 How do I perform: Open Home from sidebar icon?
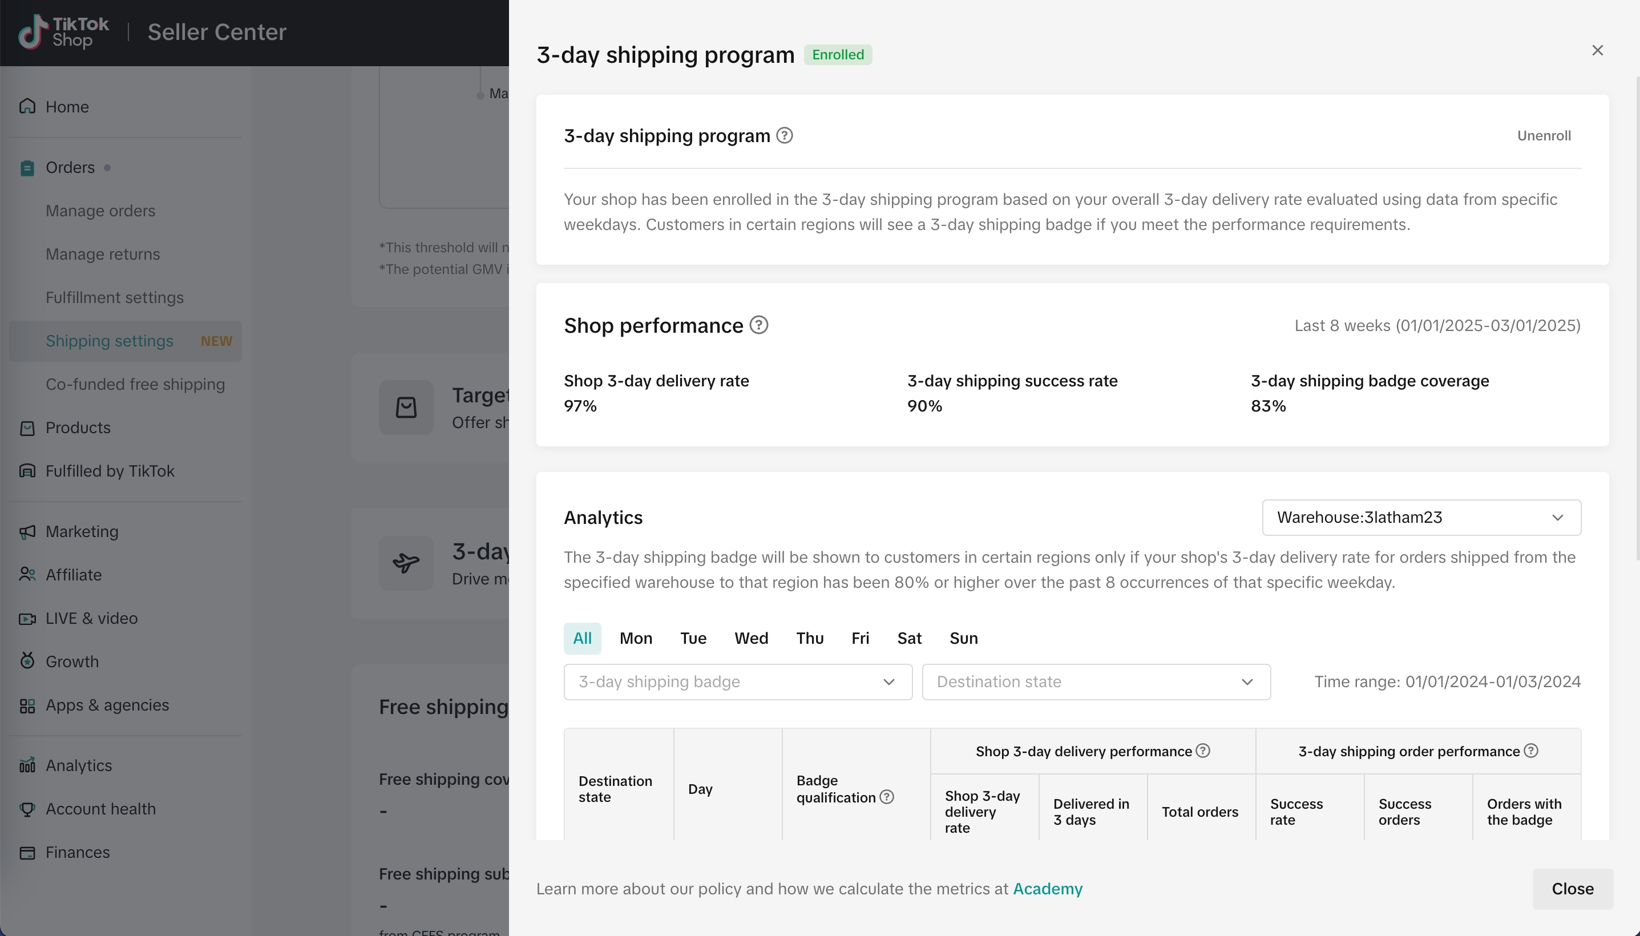point(27,107)
